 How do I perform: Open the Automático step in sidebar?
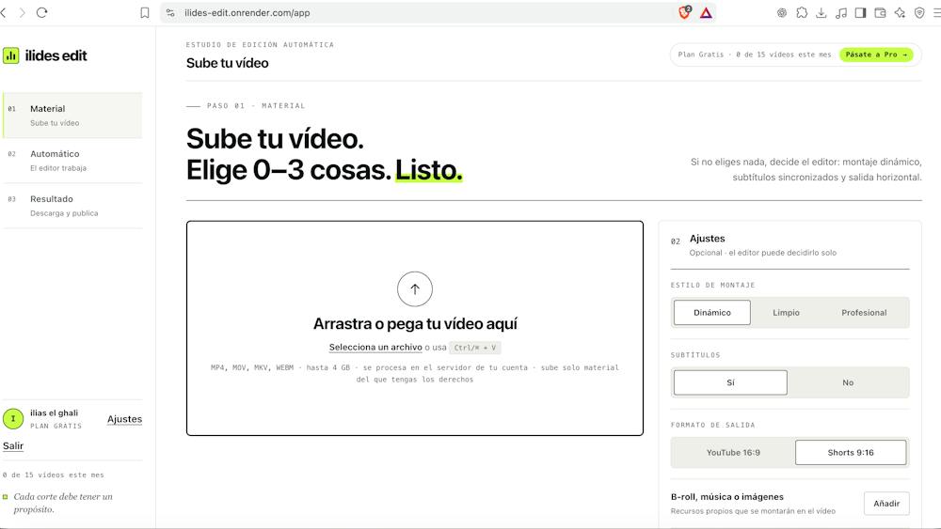pyautogui.click(x=72, y=161)
